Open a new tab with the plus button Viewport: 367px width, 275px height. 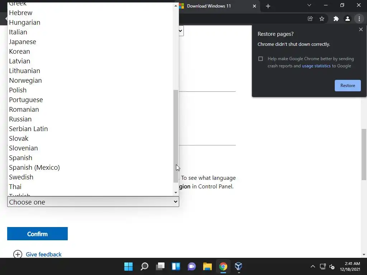tap(268, 6)
